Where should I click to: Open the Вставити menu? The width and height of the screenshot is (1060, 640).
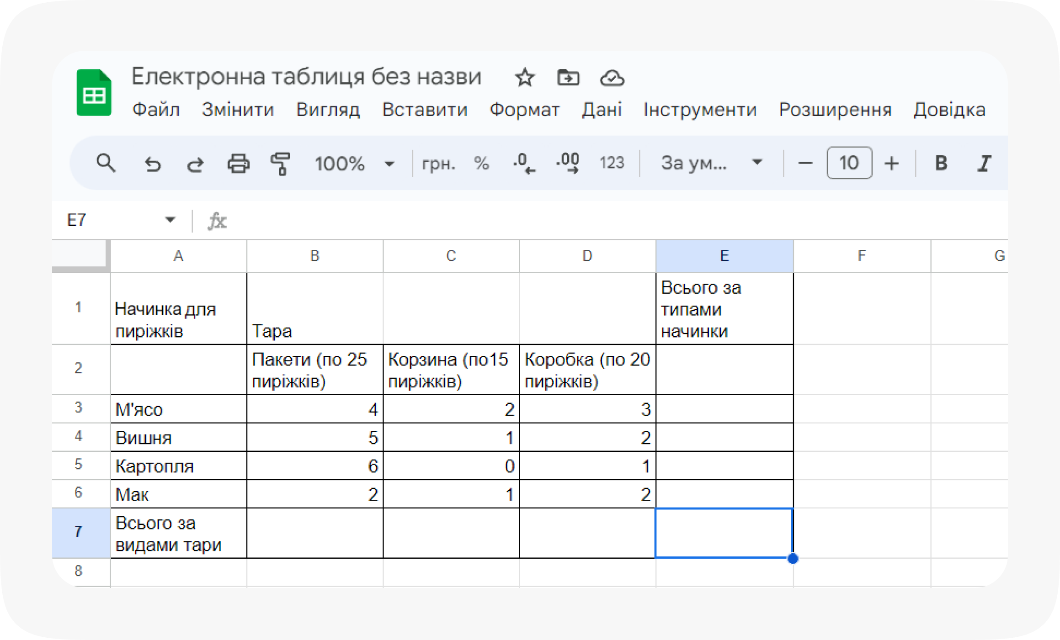(x=425, y=110)
